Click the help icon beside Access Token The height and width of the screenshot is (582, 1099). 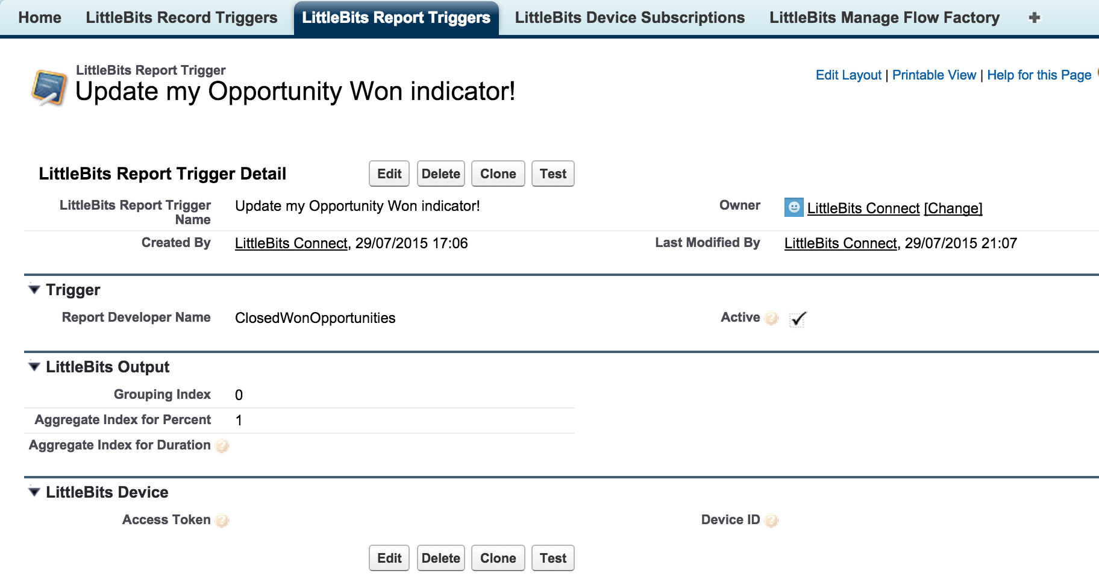(222, 521)
